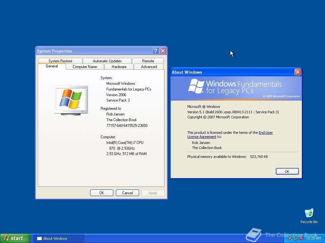The height and width of the screenshot is (243, 325).
Task: Click OK in System Properties
Action: 102,193
